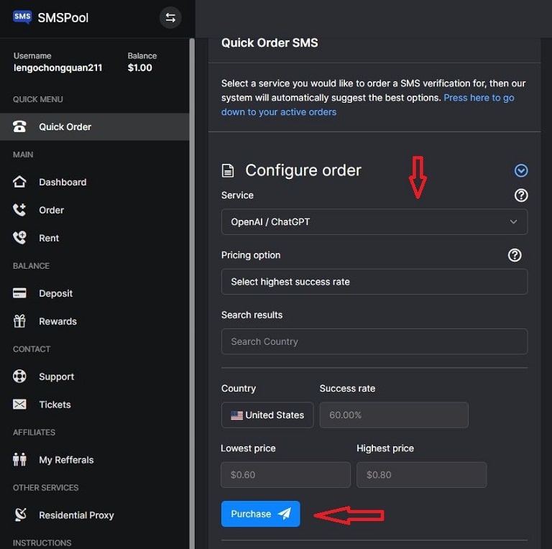Click the Order phone icon
Screen dimensions: 552x549
[x=20, y=210]
